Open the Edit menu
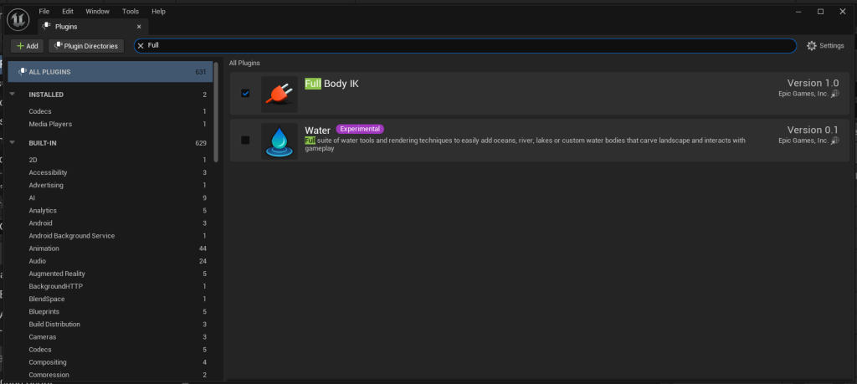 68,12
